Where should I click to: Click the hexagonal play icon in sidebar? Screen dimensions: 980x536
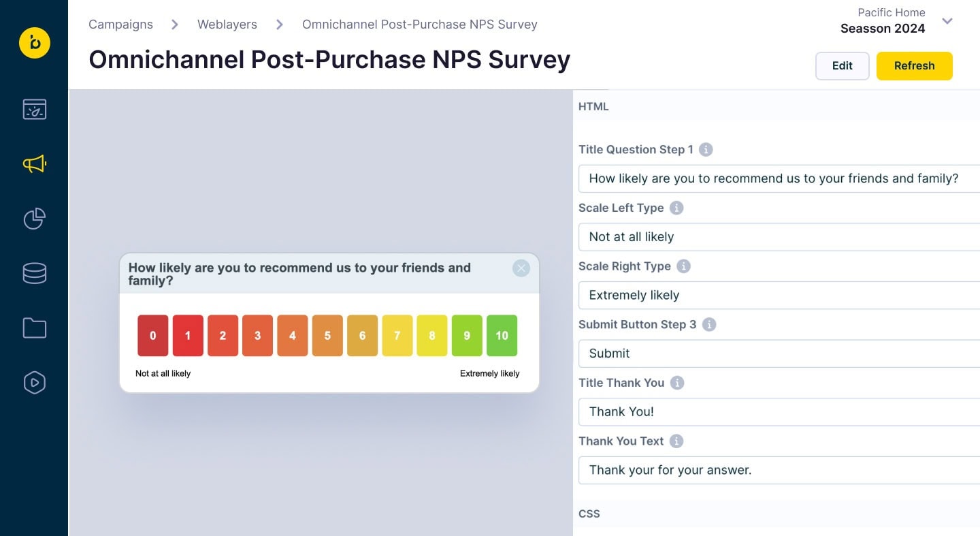click(34, 383)
